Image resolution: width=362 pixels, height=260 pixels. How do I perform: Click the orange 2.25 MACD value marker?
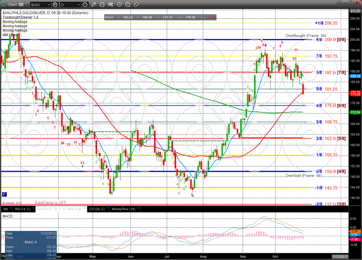pyautogui.click(x=354, y=231)
